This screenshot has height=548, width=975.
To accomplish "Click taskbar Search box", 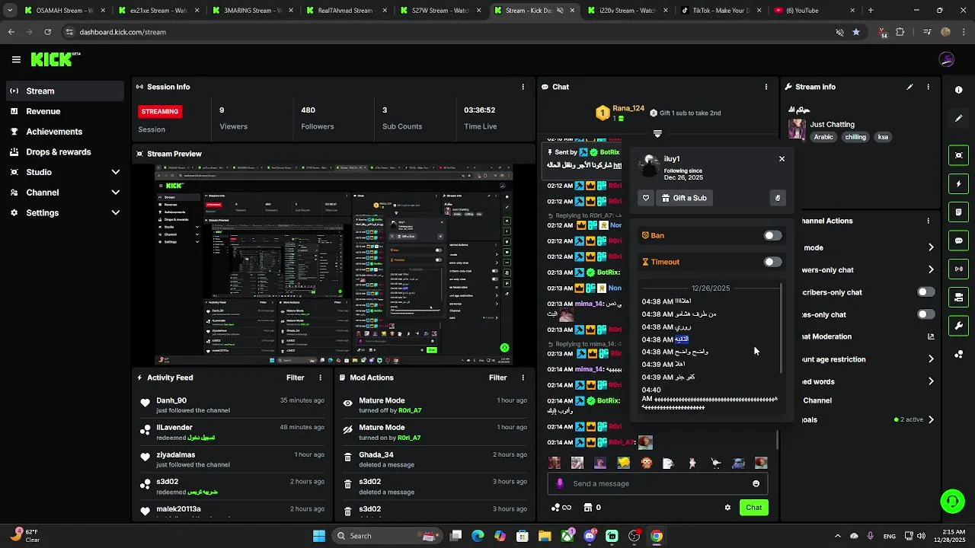I will [x=386, y=536].
